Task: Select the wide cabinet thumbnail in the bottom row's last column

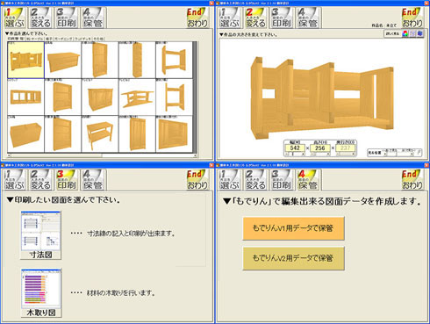Action: click(174, 134)
